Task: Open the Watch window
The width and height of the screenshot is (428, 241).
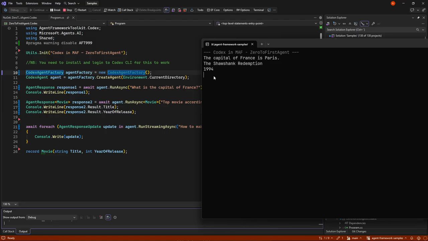Action: pos(109,10)
